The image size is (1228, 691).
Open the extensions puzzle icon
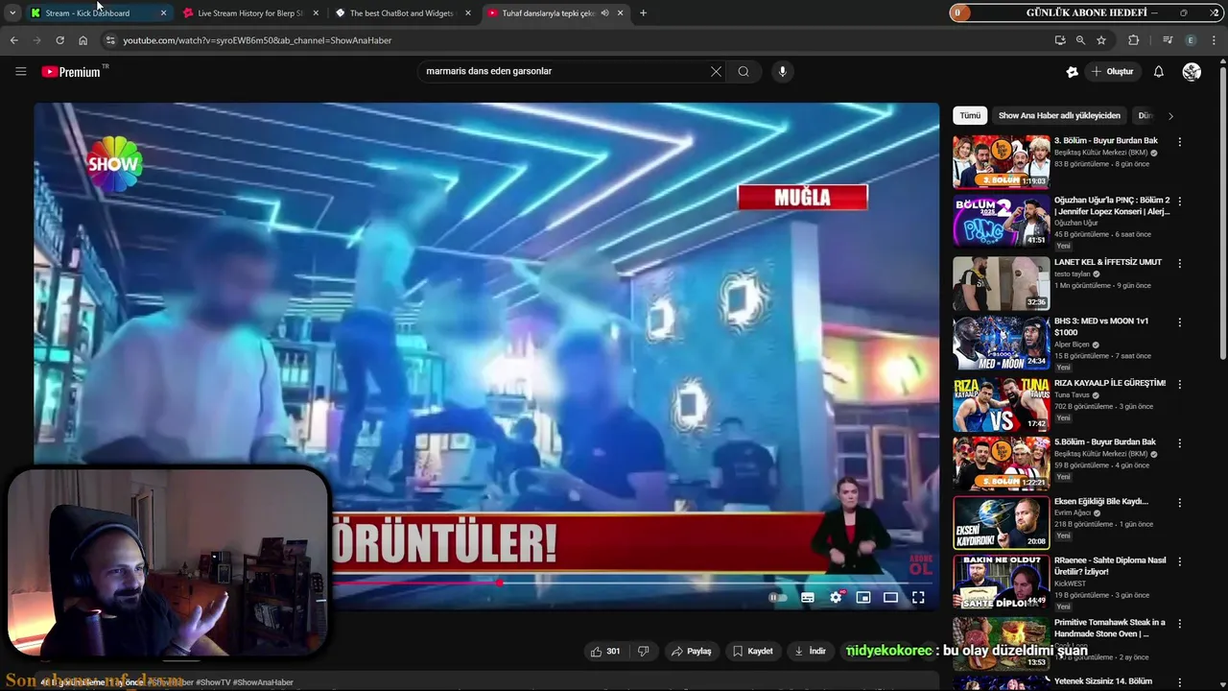coord(1133,40)
